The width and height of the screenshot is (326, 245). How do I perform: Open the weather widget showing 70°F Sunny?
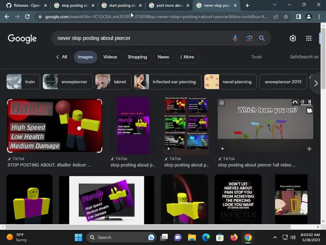point(17,237)
